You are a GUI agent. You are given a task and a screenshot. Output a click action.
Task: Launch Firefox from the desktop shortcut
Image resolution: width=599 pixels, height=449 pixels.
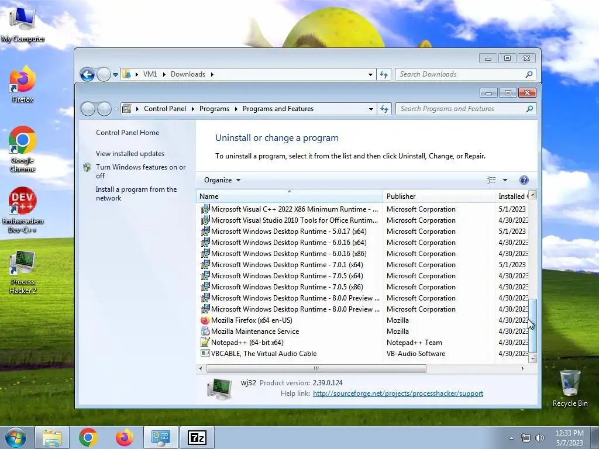pos(22,85)
